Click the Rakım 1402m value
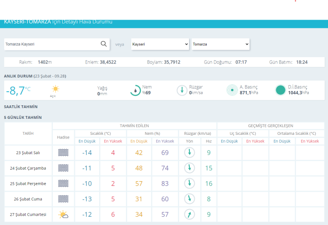The height and width of the screenshot is (225, 328). point(45,62)
